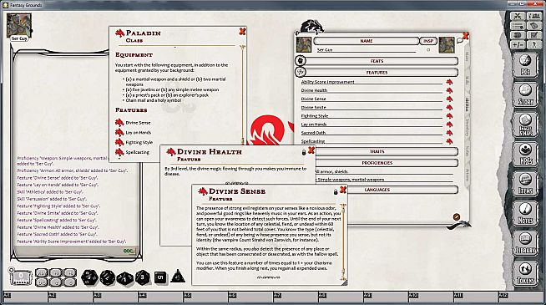Click the d6 die

(x=160, y=277)
